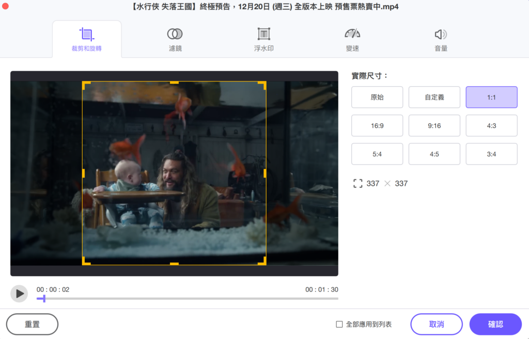The image size is (529, 339).
Task: Switch to the 變速 speed tab
Action: pyautogui.click(x=352, y=39)
